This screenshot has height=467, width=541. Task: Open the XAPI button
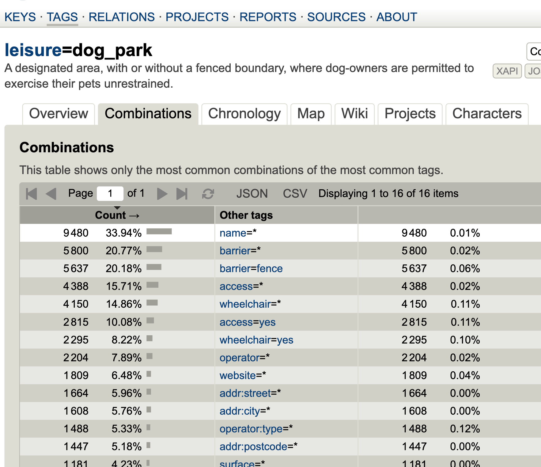[507, 71]
